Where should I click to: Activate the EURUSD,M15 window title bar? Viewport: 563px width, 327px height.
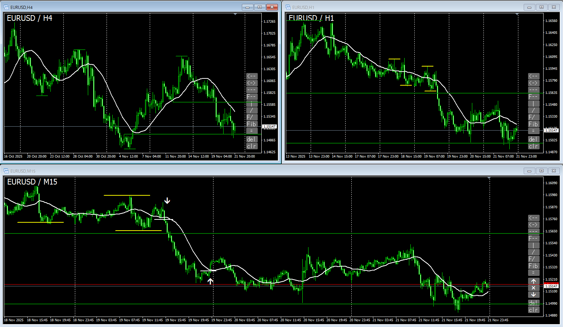pos(281,171)
